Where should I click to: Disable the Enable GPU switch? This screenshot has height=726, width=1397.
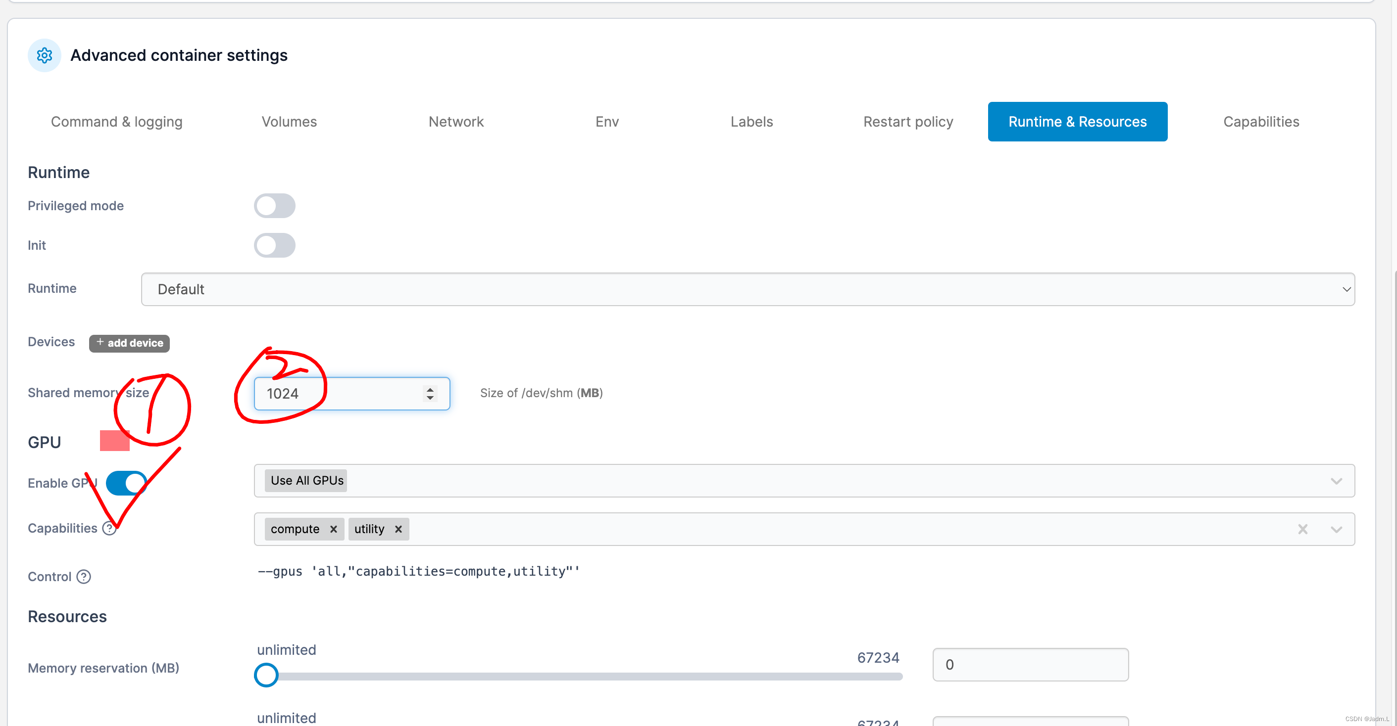click(126, 483)
